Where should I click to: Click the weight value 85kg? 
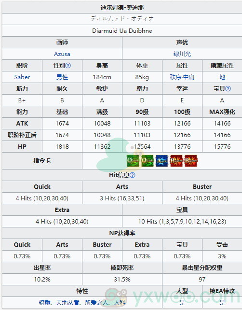[x=142, y=77]
